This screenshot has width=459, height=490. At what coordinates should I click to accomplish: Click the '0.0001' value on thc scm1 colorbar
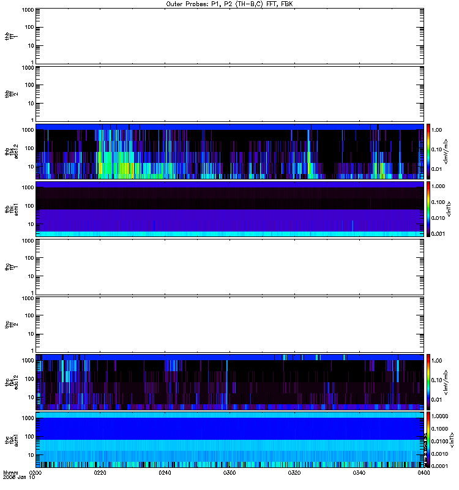(439, 466)
